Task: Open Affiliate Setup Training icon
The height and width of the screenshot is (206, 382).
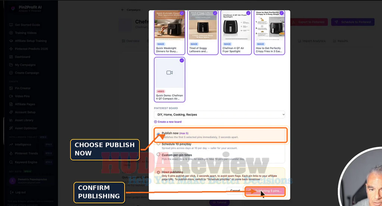Action: (x=11, y=41)
